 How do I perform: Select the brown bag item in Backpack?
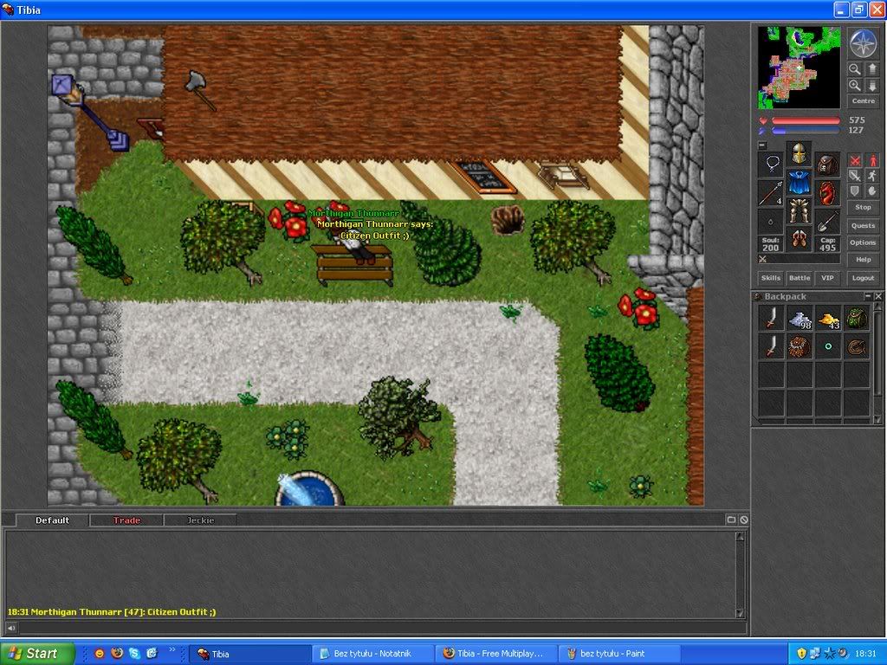pos(800,346)
